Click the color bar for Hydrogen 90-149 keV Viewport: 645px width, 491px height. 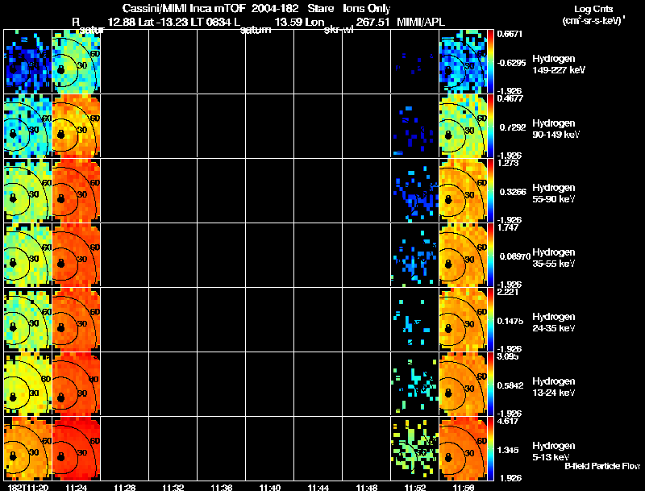[x=490, y=126]
